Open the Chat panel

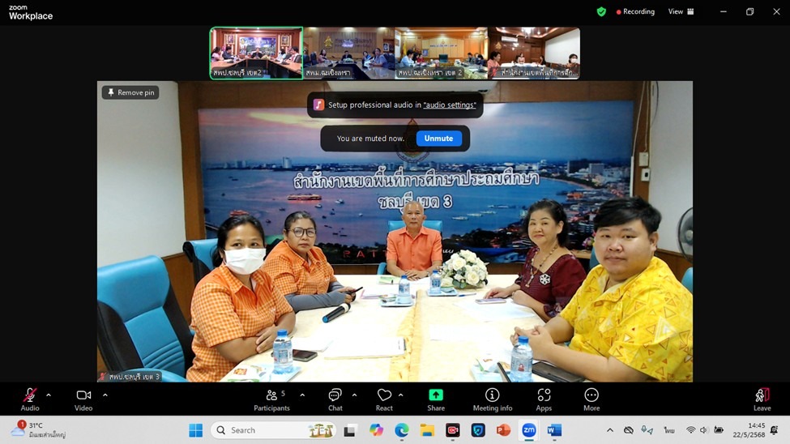click(x=335, y=399)
